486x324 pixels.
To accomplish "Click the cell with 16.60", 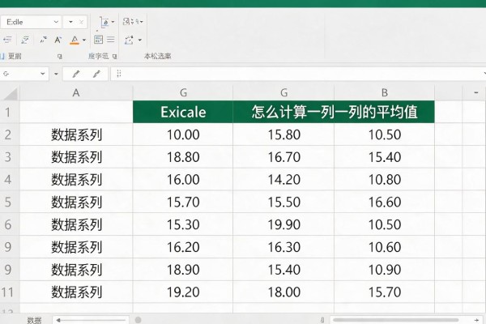I will click(384, 202).
